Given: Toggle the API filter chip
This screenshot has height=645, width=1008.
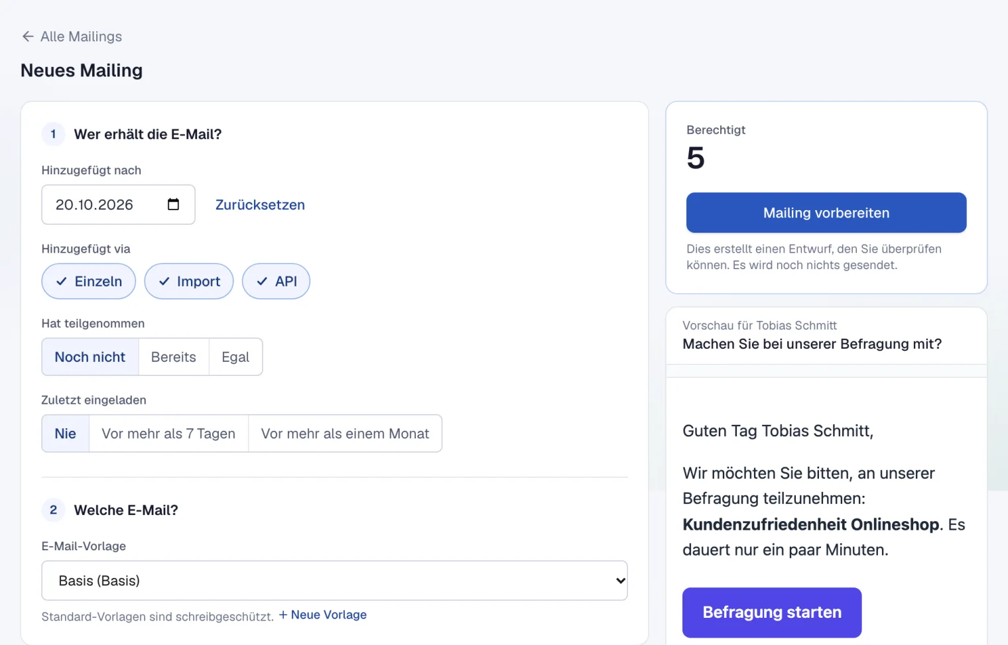Looking at the screenshot, I should point(276,281).
